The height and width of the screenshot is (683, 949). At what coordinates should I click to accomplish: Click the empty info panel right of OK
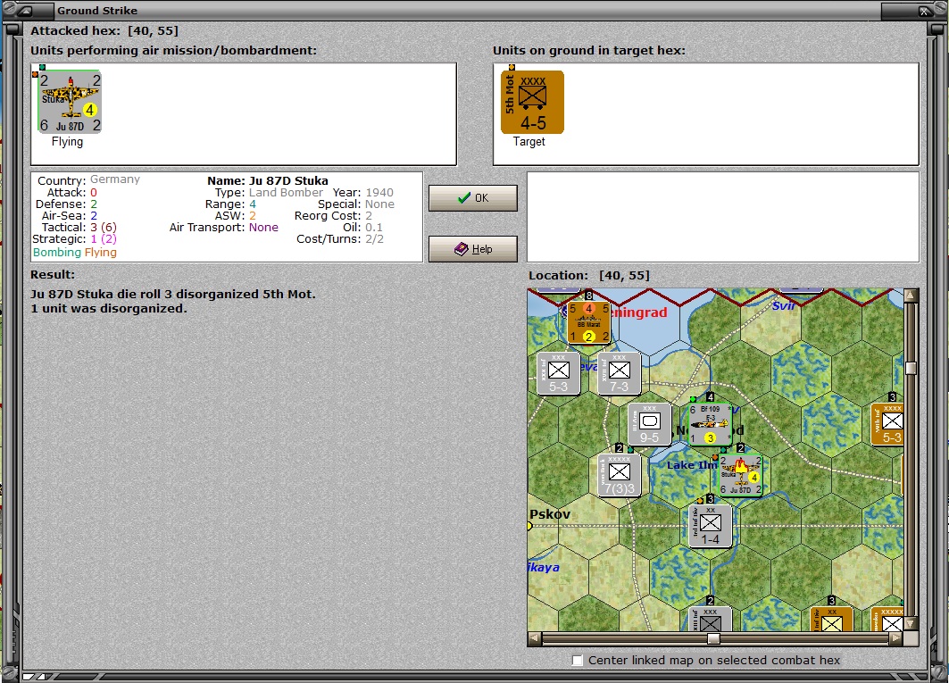[723, 217]
